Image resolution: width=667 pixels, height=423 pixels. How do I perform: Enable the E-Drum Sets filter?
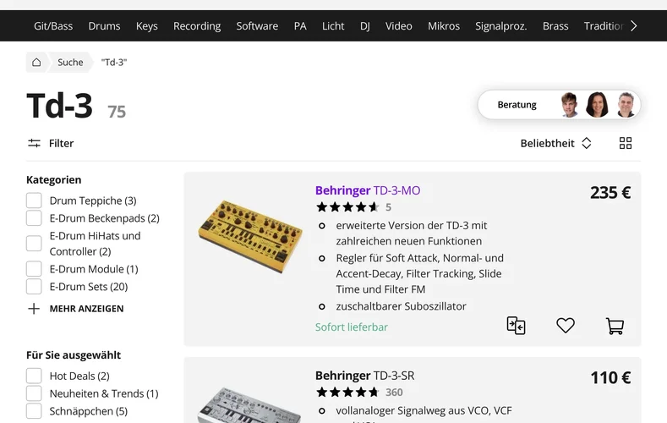(34, 287)
